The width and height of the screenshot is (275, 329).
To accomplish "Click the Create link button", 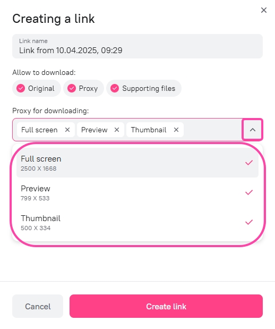I will (x=166, y=306).
